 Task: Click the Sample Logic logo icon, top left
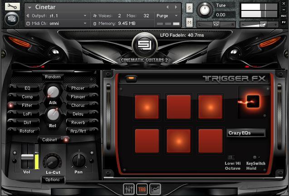pos(13,19)
